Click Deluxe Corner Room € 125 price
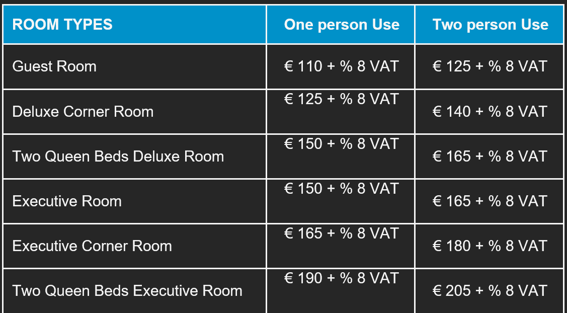The height and width of the screenshot is (313, 567). [x=341, y=99]
